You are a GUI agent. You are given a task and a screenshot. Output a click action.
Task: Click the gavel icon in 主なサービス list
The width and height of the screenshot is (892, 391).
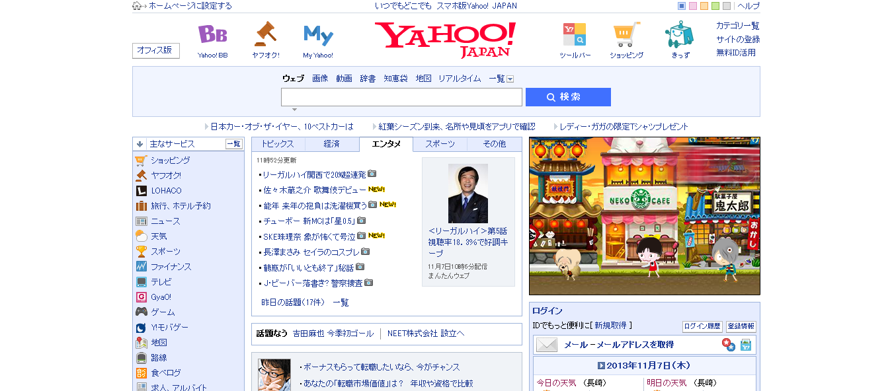point(141,175)
